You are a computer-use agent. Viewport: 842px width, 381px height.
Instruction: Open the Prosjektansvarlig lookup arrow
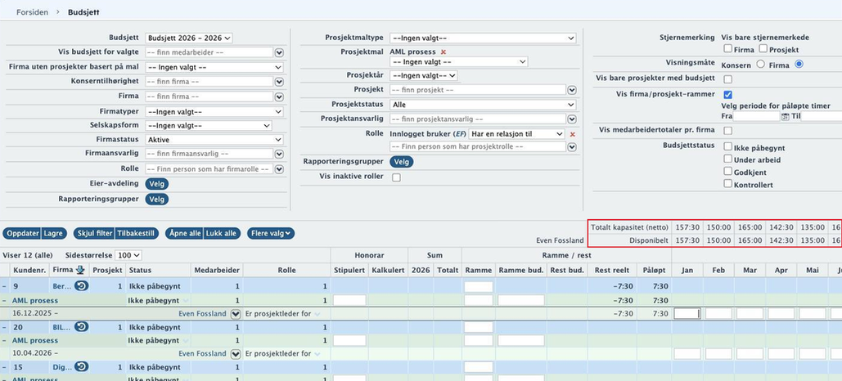(x=572, y=119)
